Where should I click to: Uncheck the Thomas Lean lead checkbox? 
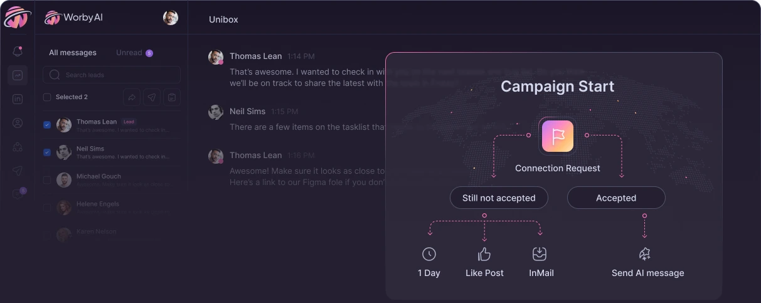[x=47, y=125]
